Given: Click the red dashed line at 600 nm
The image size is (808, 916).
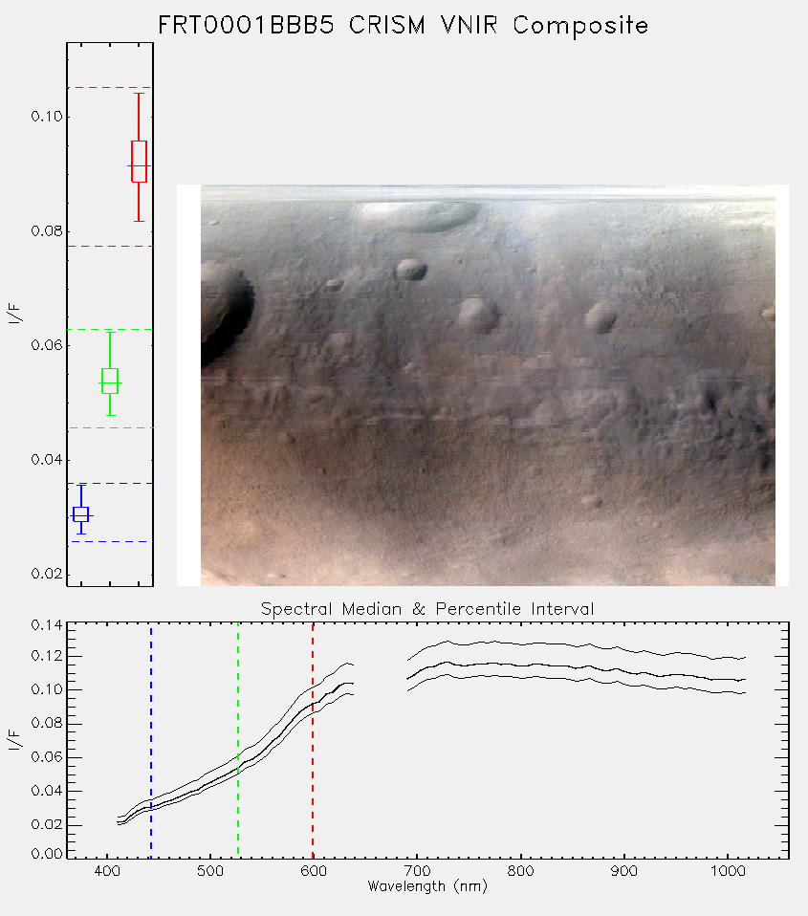Looking at the screenshot, I should (x=313, y=740).
